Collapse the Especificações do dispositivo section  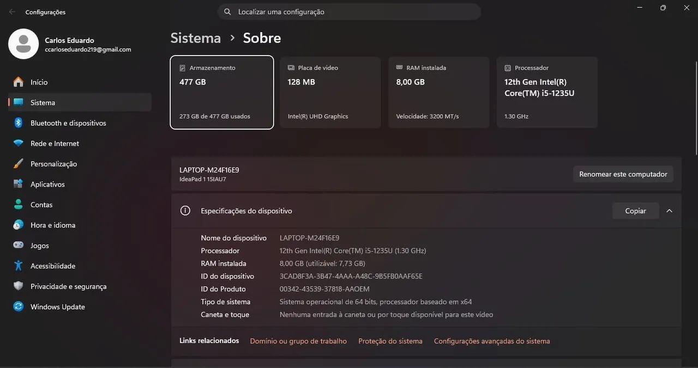click(x=669, y=211)
